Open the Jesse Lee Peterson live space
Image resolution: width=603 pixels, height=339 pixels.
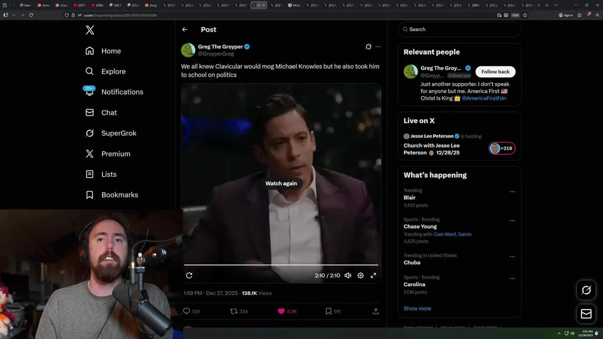tap(432, 149)
